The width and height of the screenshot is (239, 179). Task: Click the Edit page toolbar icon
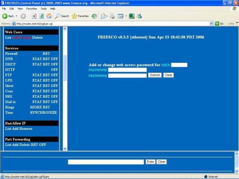click(x=120, y=16)
